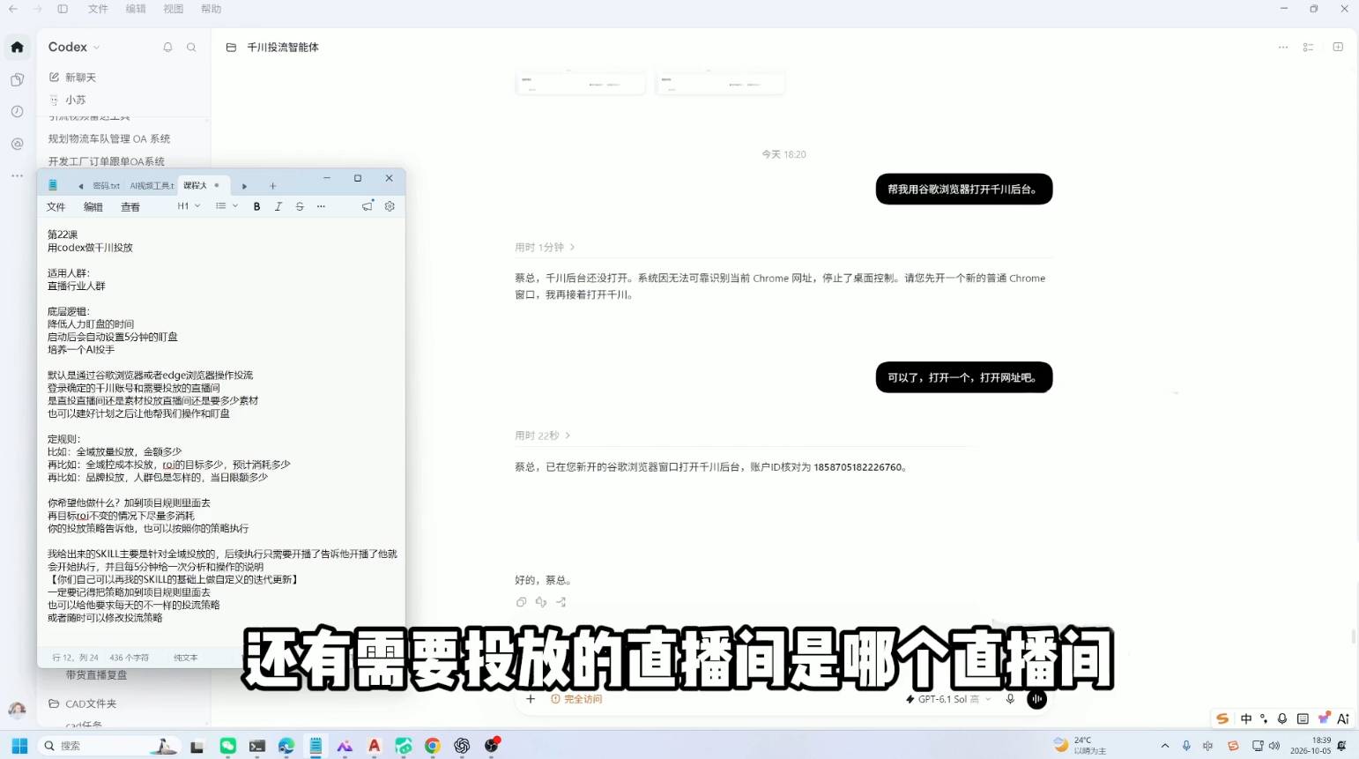The image size is (1359, 759).
Task: Toggle bold formatting in Notepad
Action: pos(257,206)
